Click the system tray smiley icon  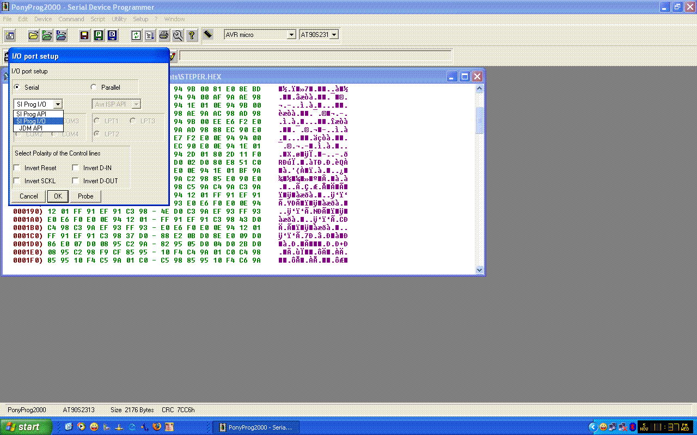pyautogui.click(x=603, y=427)
